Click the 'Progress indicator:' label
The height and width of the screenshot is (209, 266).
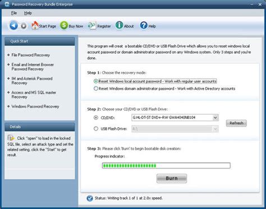[x=109, y=156]
